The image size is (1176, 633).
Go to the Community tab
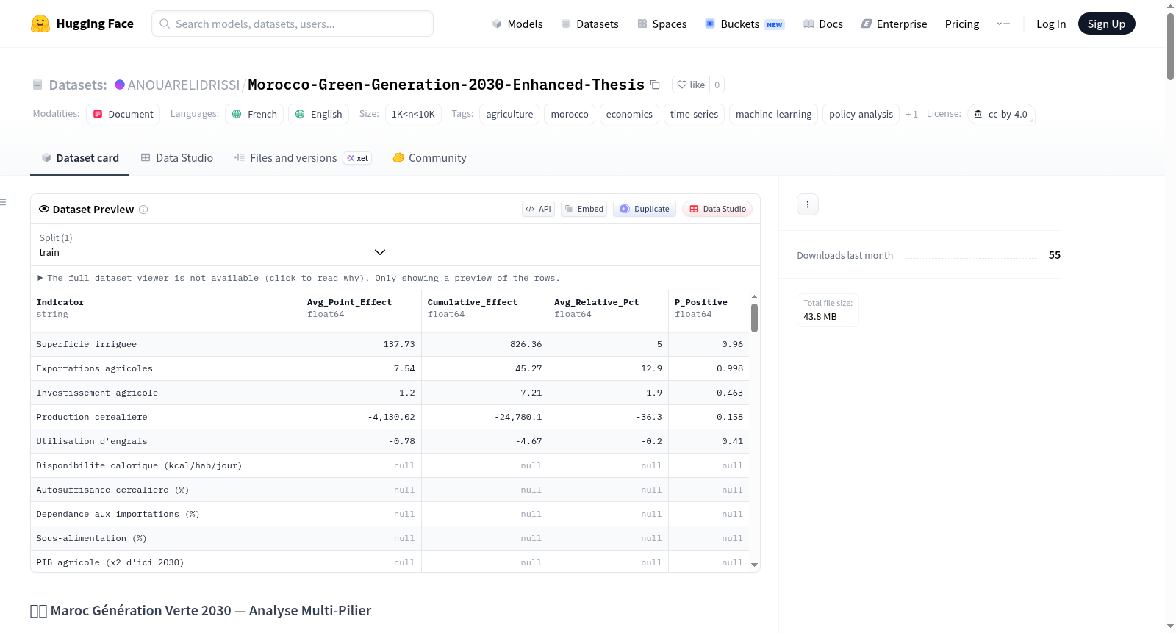(x=429, y=157)
